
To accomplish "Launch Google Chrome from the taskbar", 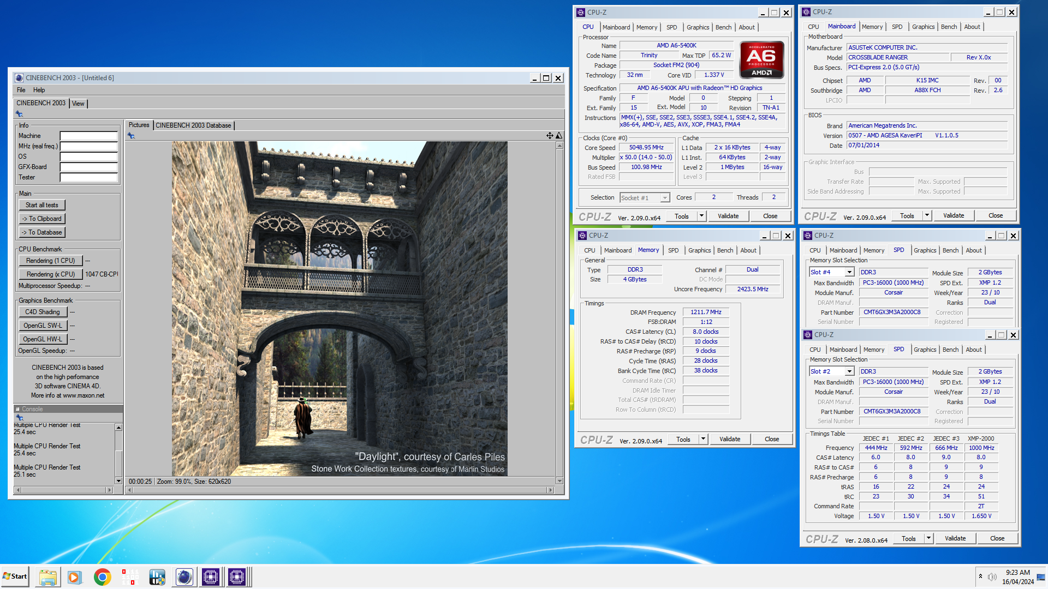I will [x=102, y=576].
